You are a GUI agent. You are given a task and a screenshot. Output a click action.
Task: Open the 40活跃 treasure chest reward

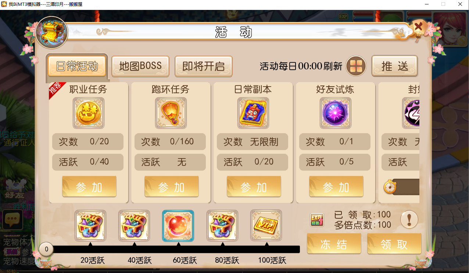(x=134, y=226)
